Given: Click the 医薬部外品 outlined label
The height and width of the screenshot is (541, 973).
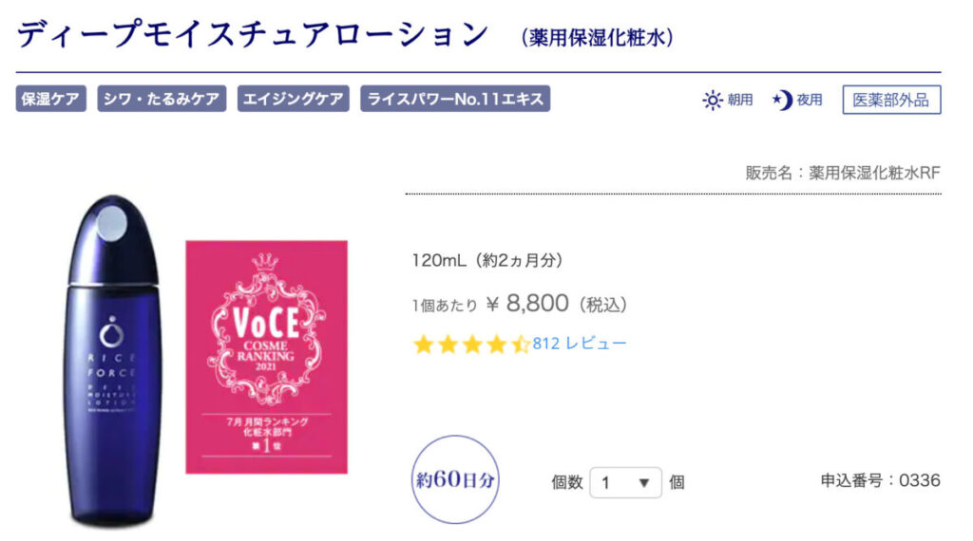Looking at the screenshot, I should pos(890,100).
